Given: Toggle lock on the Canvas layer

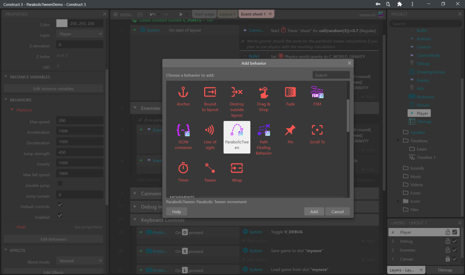Looking at the screenshot, I should coord(447,259).
